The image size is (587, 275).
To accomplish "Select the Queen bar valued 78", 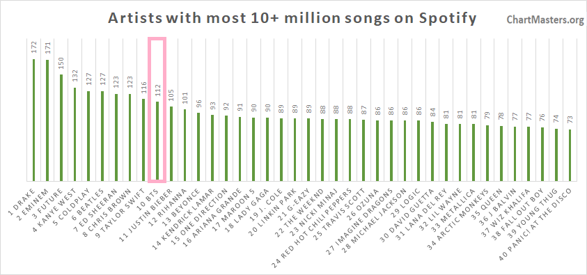I will (501, 153).
